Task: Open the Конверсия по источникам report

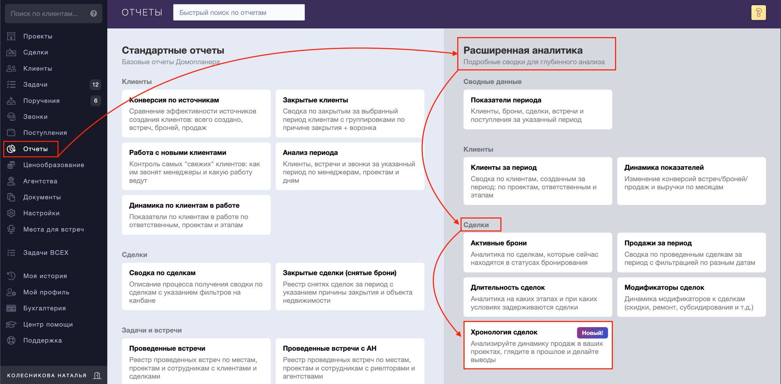Action: coord(196,113)
